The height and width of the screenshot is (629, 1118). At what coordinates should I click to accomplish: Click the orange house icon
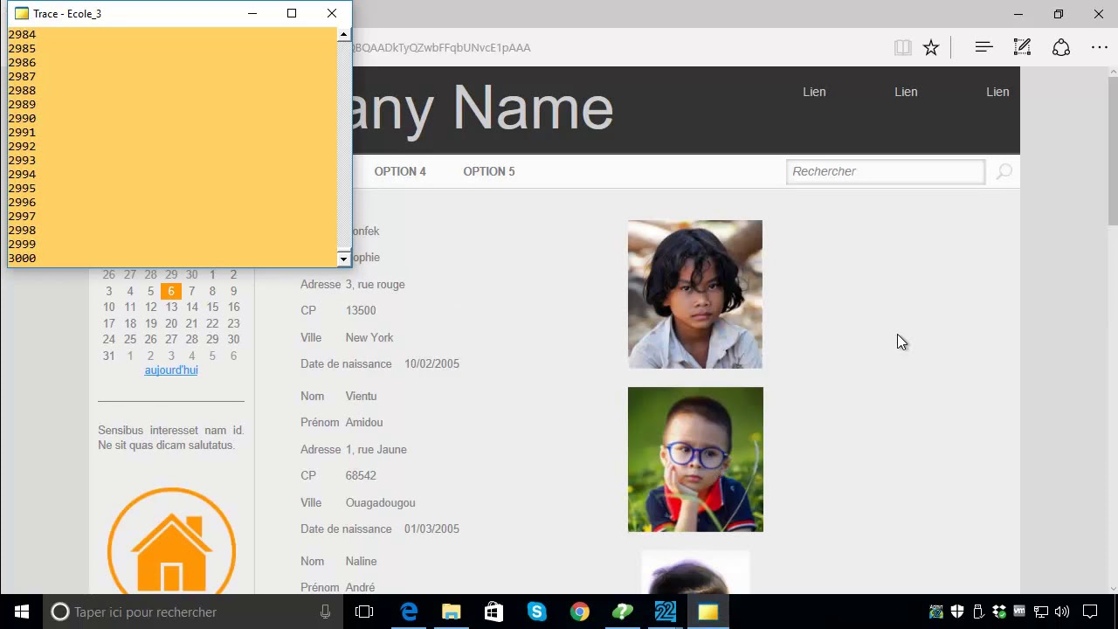coord(171,542)
